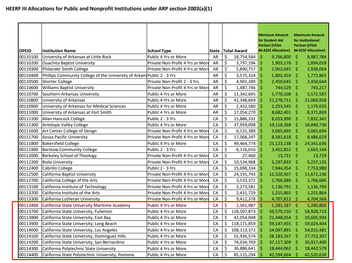Select Southern Arkansas University cell
352x263 pixels.
coord(71,94)
